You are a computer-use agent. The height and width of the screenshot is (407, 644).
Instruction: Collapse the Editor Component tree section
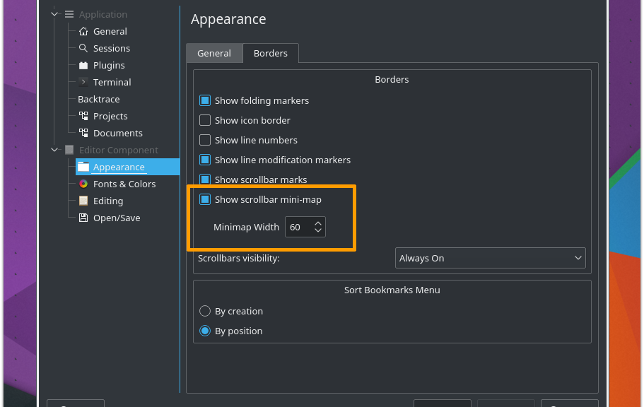tap(54, 150)
